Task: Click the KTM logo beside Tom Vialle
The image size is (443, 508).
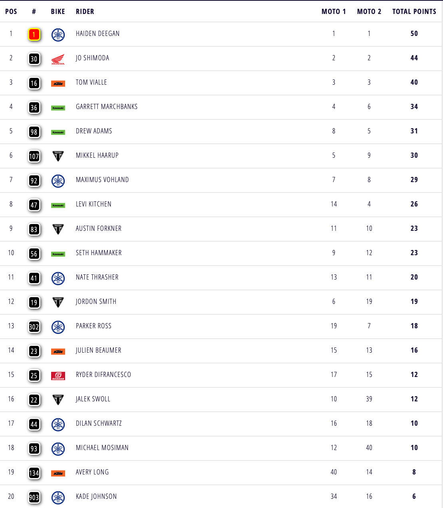Action: coord(58,83)
